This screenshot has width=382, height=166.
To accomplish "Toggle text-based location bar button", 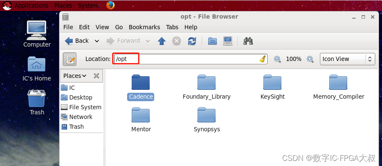I will click(70, 59).
